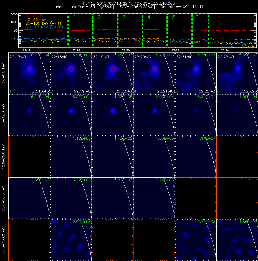Click the '50.0-100.0 keV' row label
The image size is (258, 261).
point(3,240)
